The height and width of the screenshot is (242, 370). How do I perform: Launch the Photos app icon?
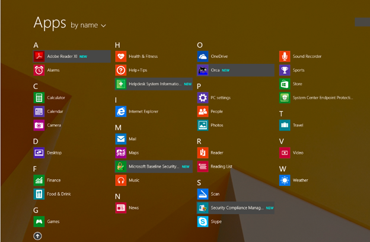[x=203, y=125]
